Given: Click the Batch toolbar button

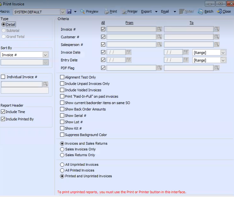Looking at the screenshot, I should click(206, 11).
